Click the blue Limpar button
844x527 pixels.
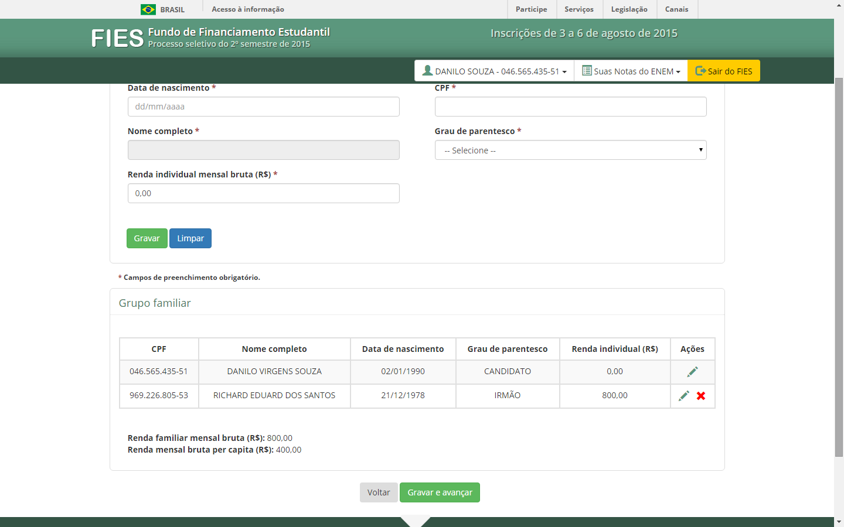[190, 238]
